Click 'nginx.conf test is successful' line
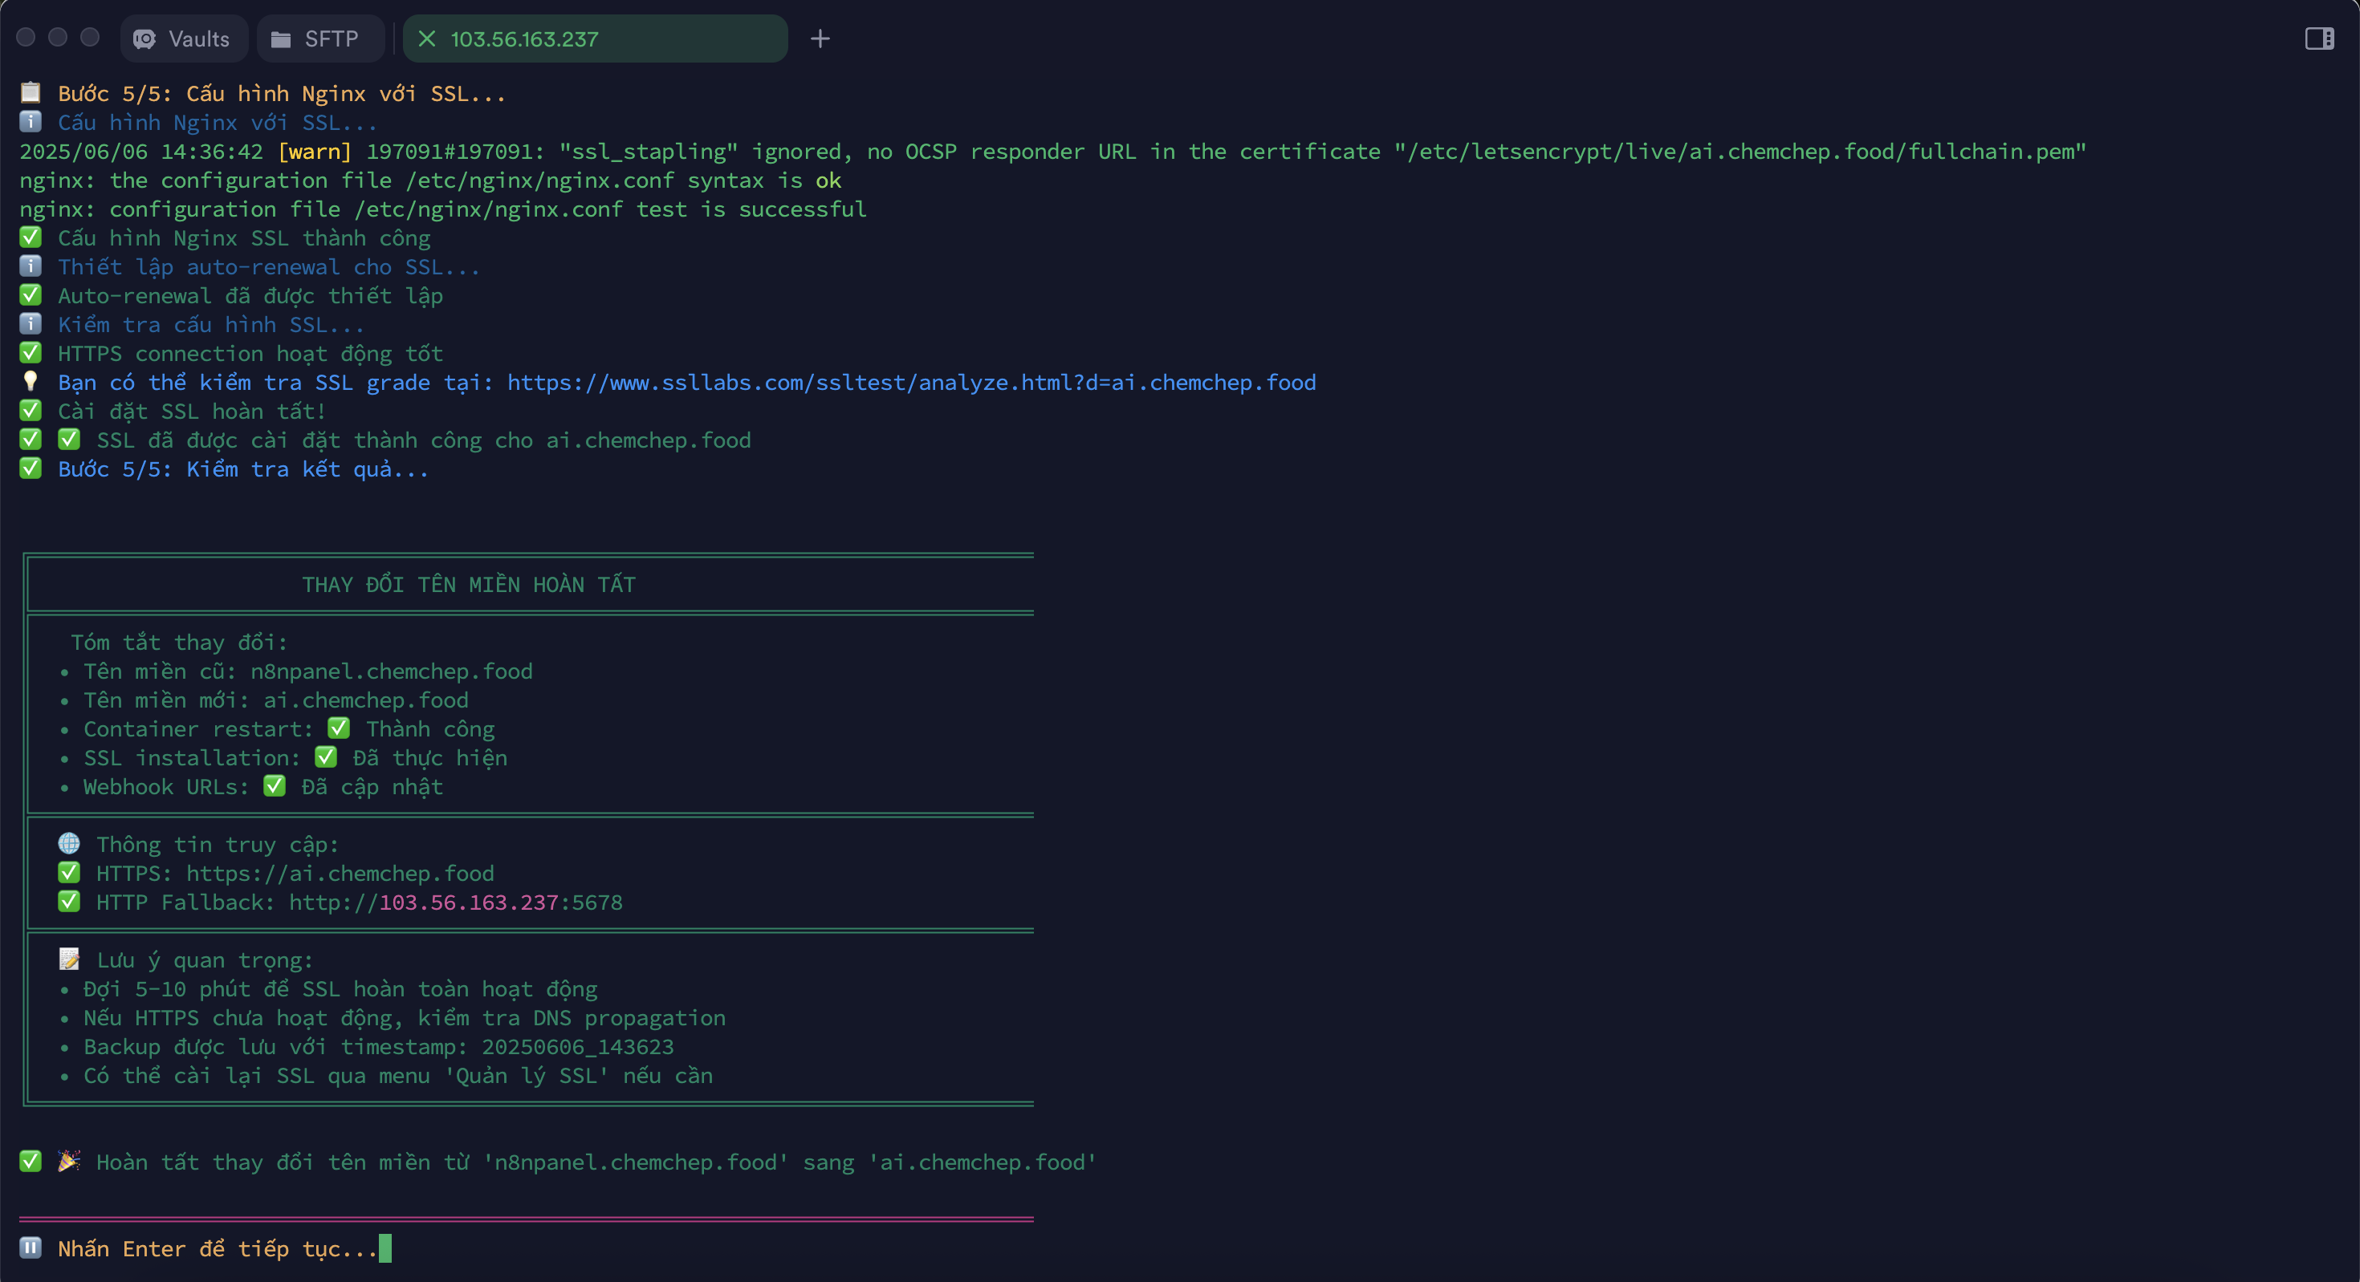 click(x=443, y=209)
